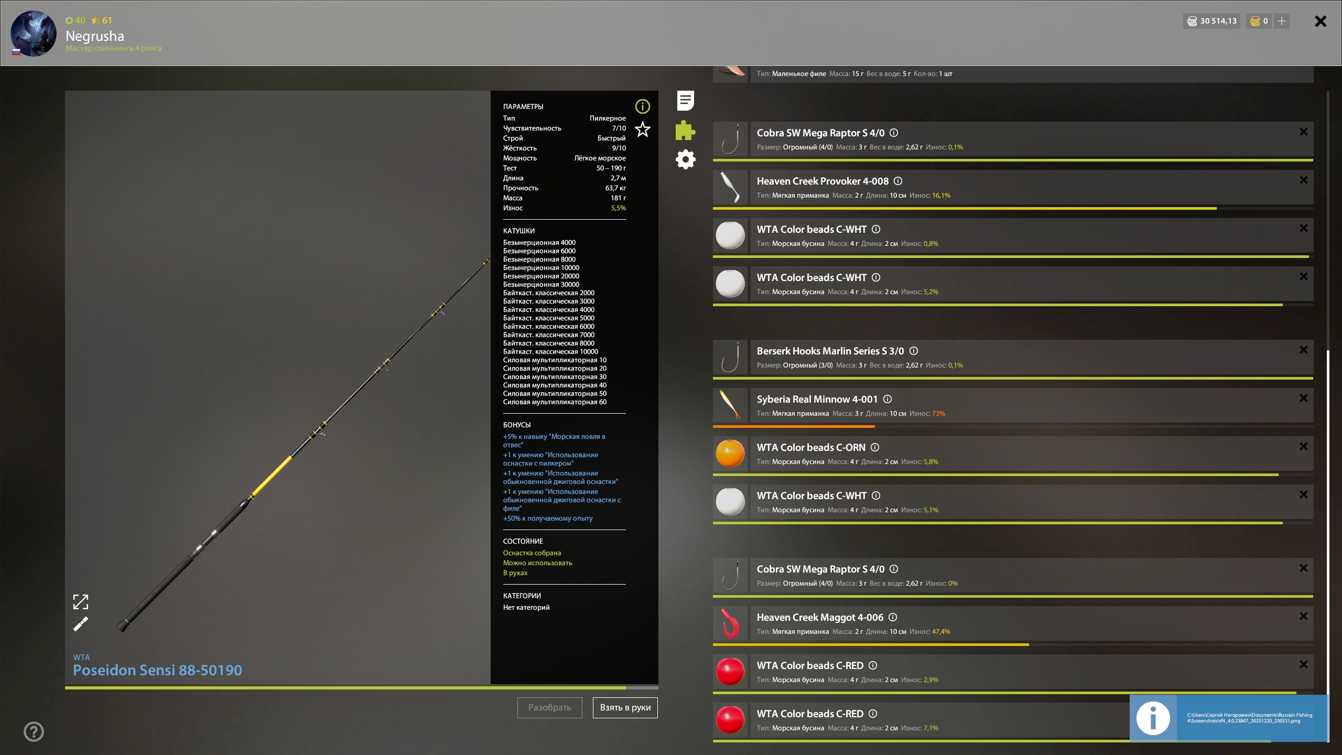Click the Разобрать button

point(549,707)
